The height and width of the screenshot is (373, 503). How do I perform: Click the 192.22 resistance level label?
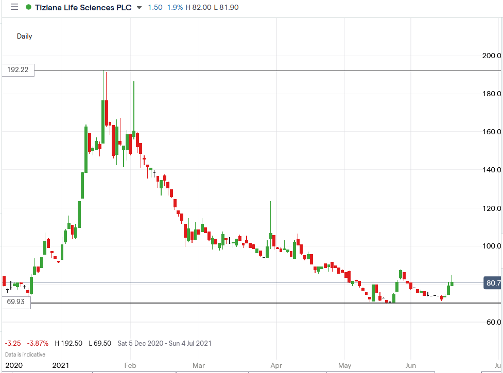[x=18, y=70]
